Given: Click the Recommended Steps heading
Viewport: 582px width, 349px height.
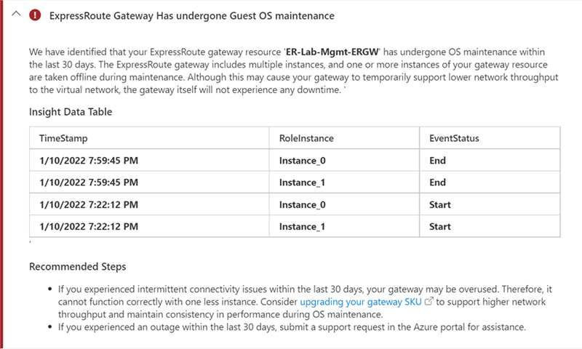Looking at the screenshot, I should tap(78, 267).
